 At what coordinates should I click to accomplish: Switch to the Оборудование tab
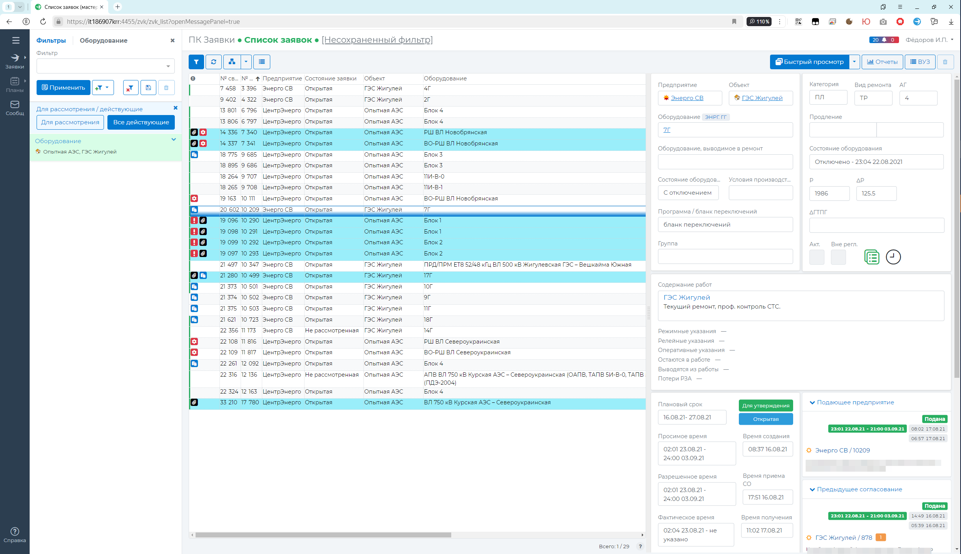tap(103, 40)
